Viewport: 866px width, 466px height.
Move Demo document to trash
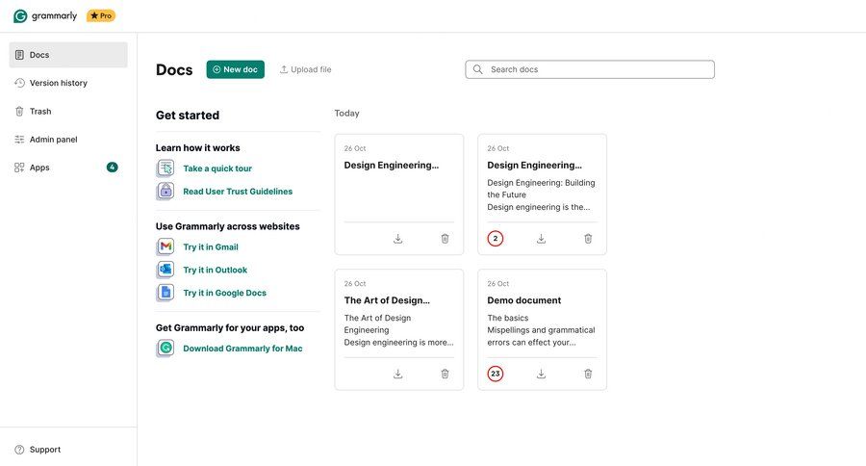[x=588, y=375]
